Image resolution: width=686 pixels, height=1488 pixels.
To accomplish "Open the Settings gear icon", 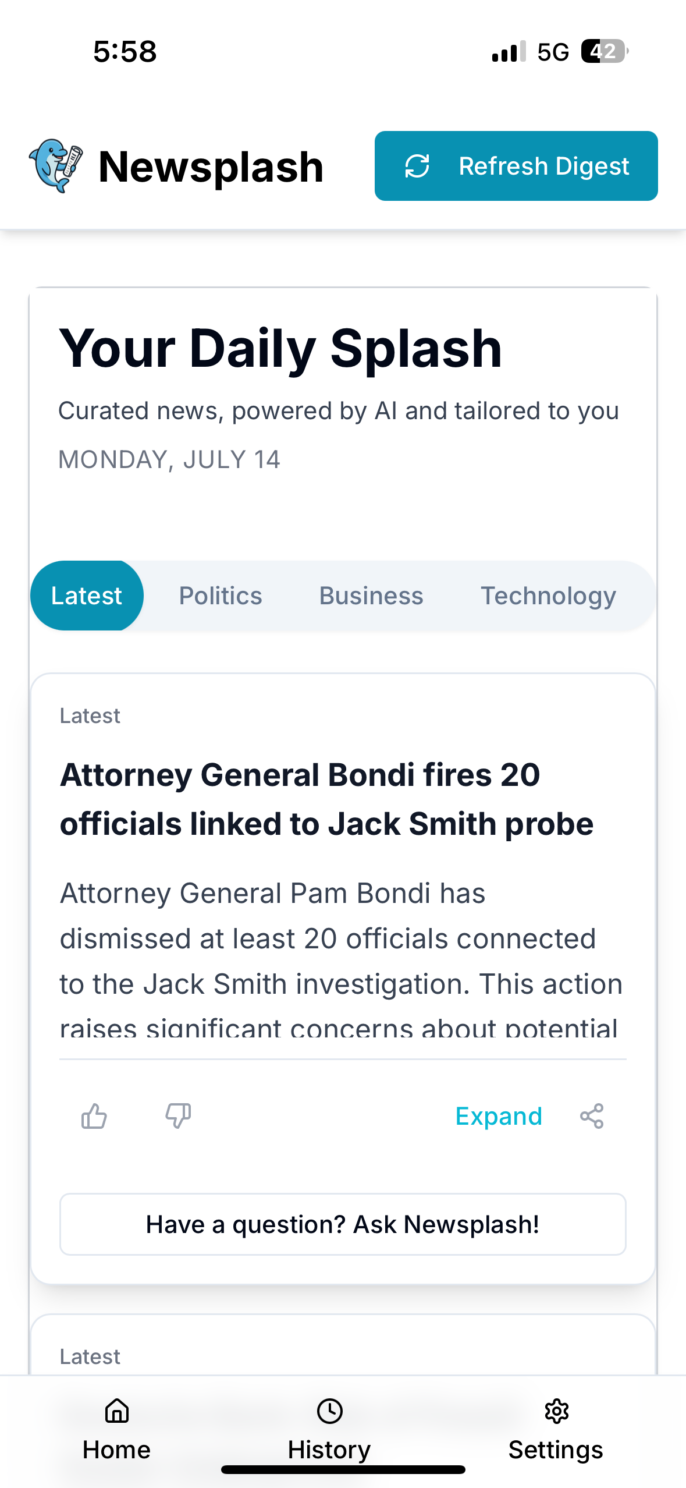I will click(556, 1411).
